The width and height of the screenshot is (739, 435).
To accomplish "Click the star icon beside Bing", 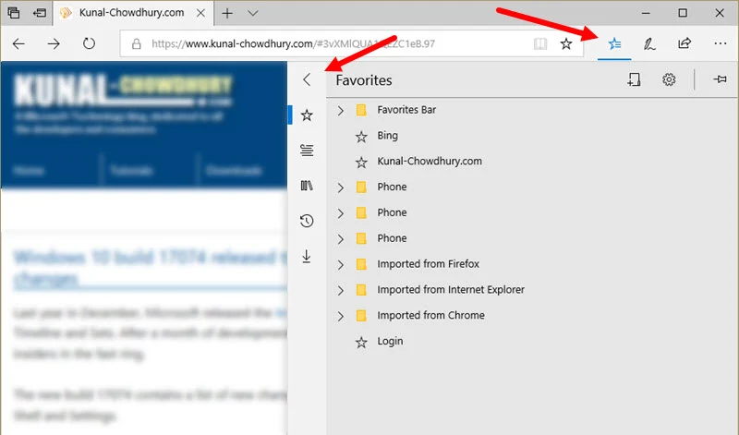I will coord(361,137).
